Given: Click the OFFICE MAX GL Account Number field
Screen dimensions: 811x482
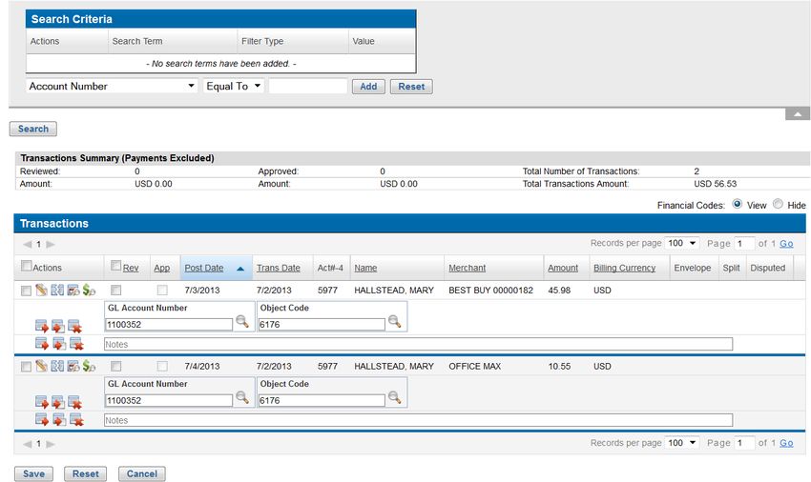Looking at the screenshot, I should tap(169, 400).
